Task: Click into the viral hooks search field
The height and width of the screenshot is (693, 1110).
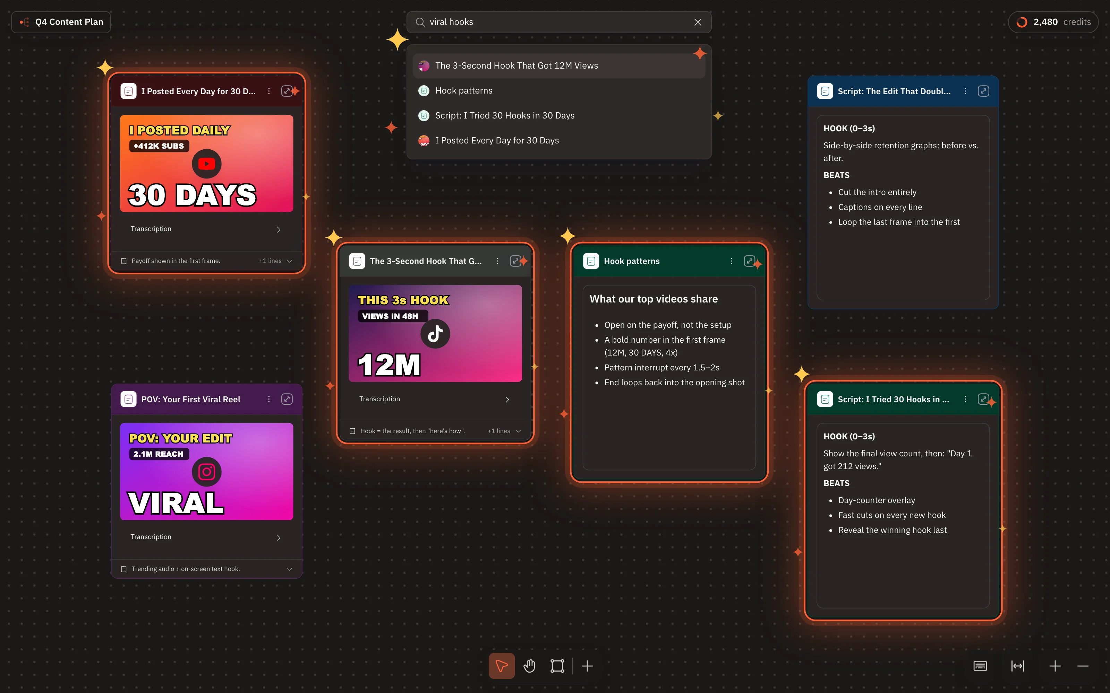Action: 559,22
